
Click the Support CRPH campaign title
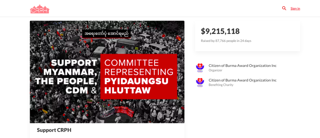[54, 130]
